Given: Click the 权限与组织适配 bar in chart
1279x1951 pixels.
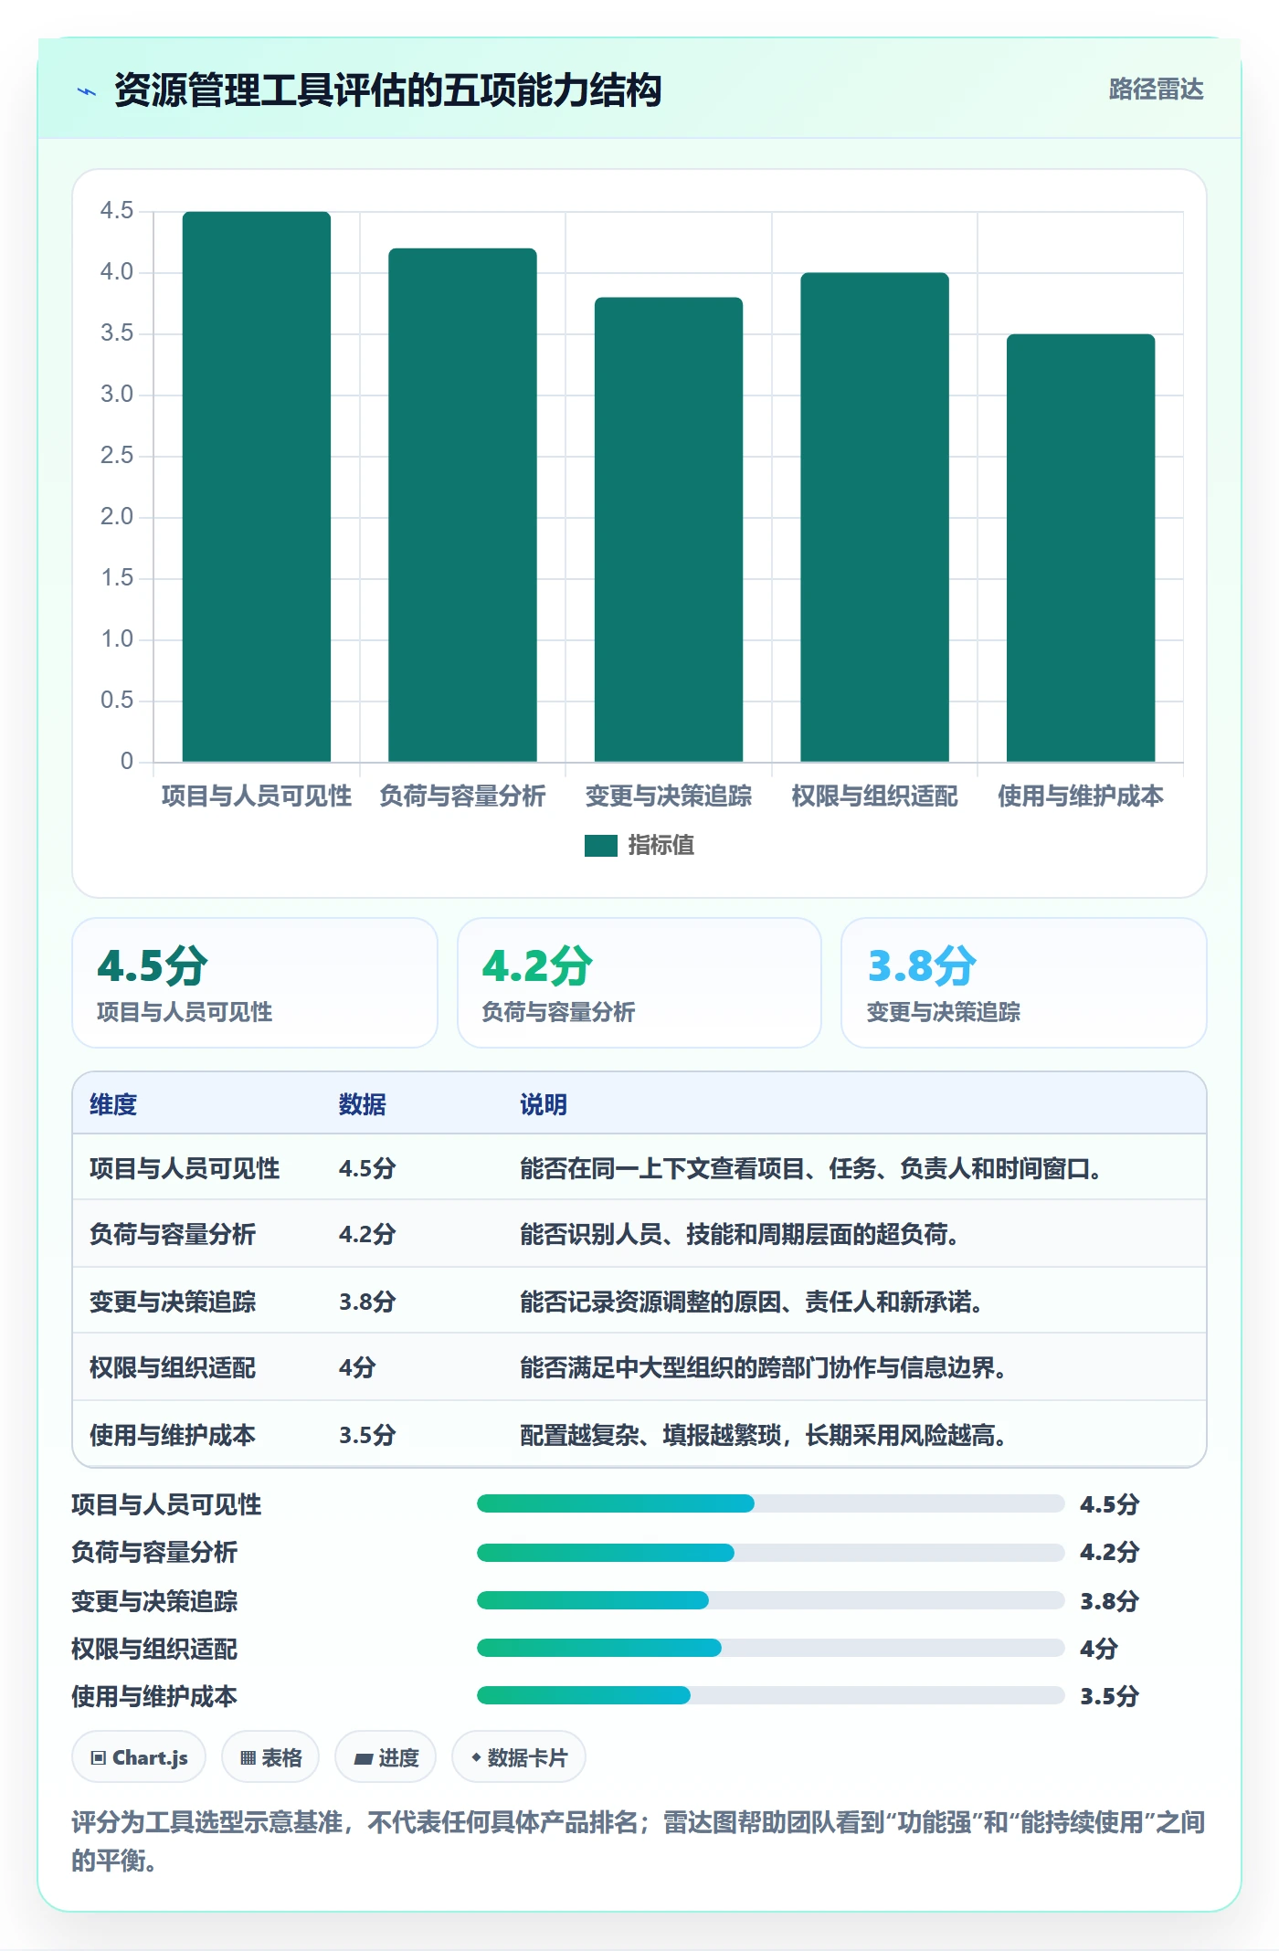Looking at the screenshot, I should (874, 517).
